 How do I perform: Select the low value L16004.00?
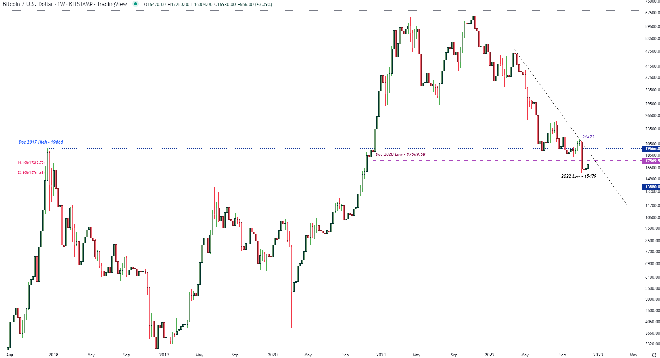(x=202, y=5)
